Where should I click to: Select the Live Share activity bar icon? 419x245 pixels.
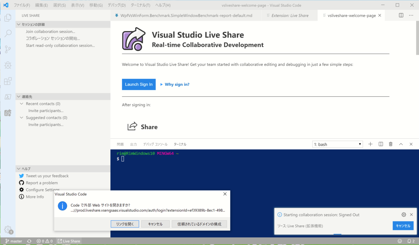tap(8, 113)
